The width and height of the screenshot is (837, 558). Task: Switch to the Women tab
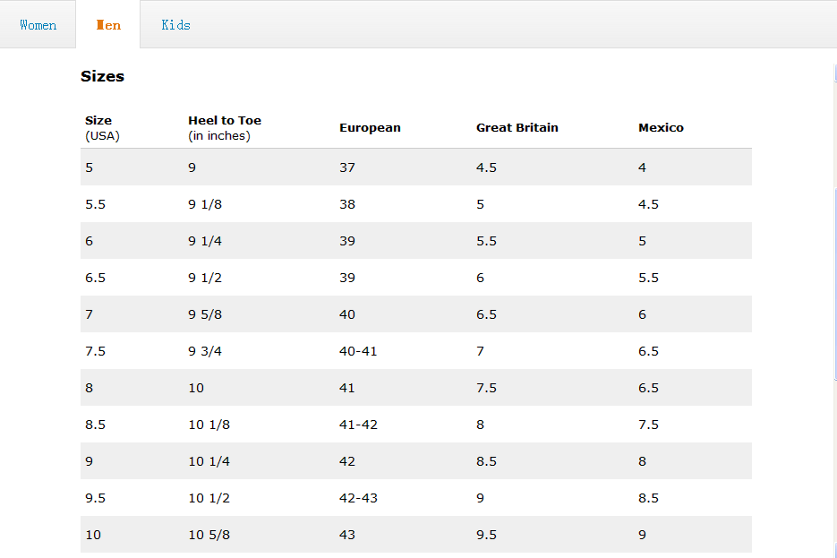[x=38, y=25]
